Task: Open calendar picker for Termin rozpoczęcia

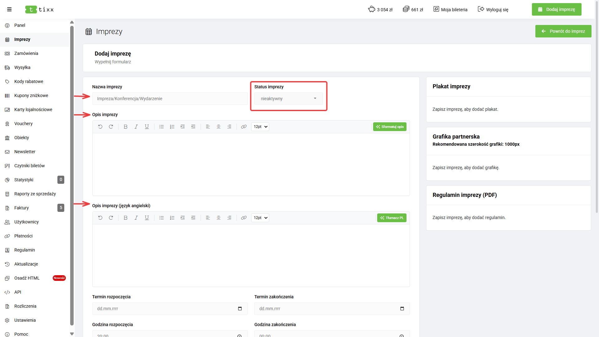Action: click(x=240, y=309)
